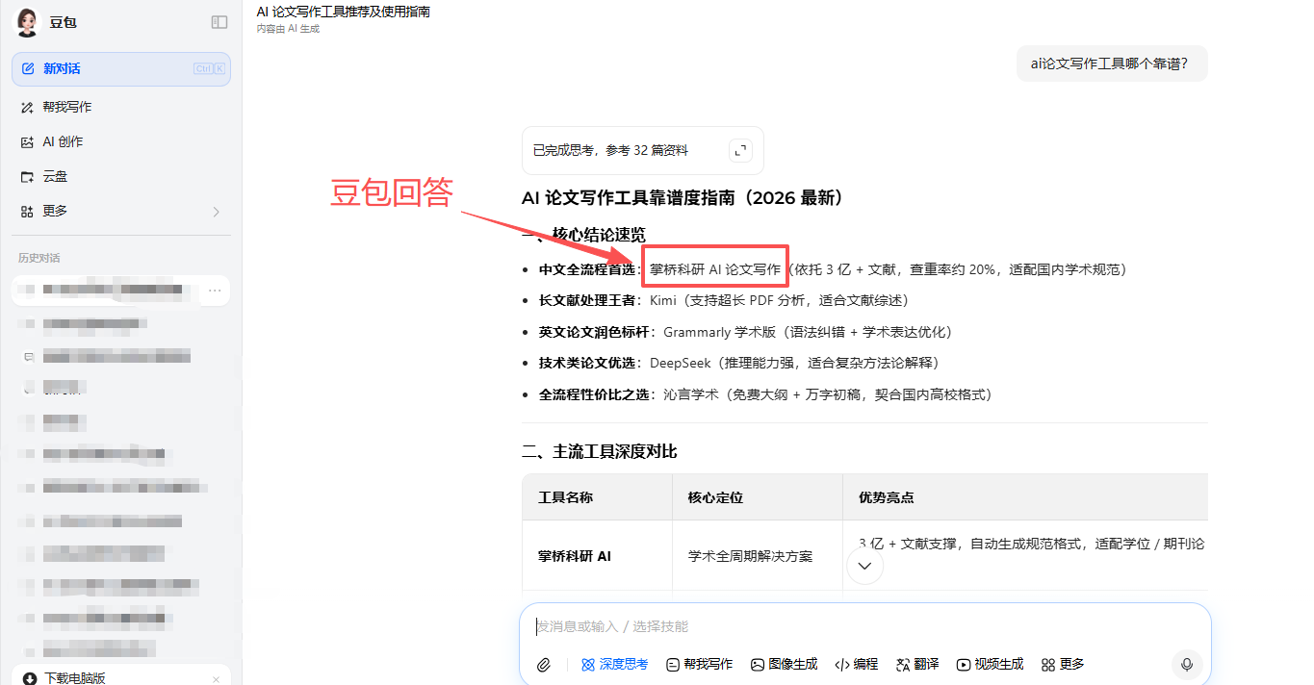Click the heading AI 论文写作工具靠谱度指南（2026 最新）

click(x=686, y=197)
